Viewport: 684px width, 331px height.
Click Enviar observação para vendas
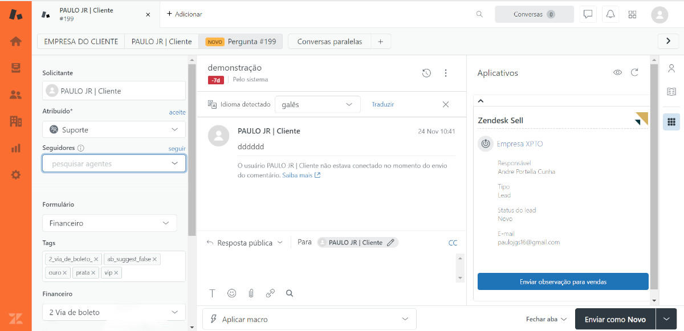563,281
